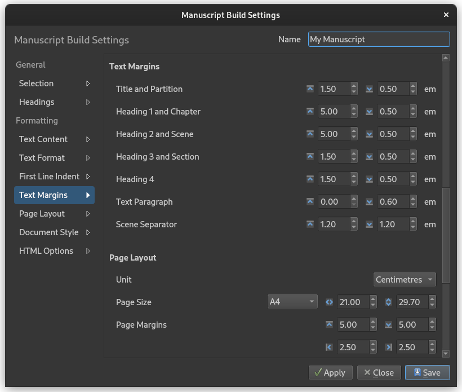Click top margin icon for Heading 2 and Scene
The width and height of the screenshot is (462, 392).
click(x=310, y=134)
